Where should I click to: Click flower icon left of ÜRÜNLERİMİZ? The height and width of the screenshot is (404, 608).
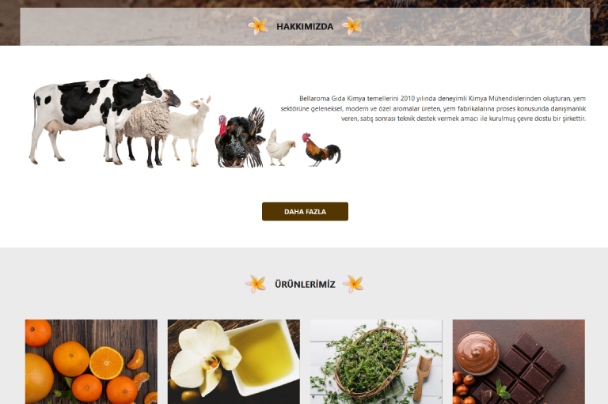pos(256,284)
